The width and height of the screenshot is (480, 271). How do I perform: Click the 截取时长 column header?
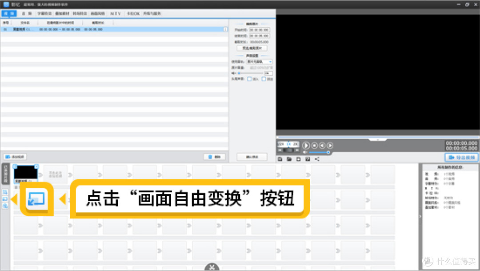coord(98,23)
